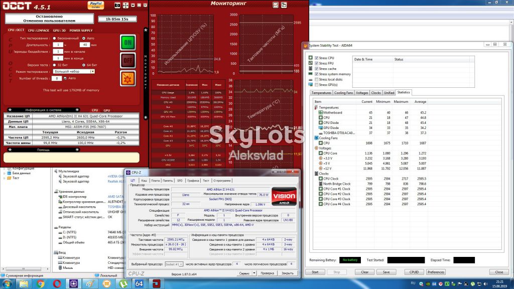The image size is (514, 289).
Task: Enable Stress GPU(s) checkbox in AIDA64
Action: pyautogui.click(x=316, y=84)
